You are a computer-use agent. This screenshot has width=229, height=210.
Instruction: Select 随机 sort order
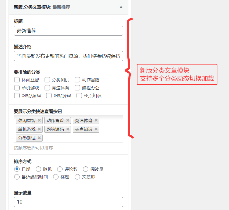click(38, 169)
